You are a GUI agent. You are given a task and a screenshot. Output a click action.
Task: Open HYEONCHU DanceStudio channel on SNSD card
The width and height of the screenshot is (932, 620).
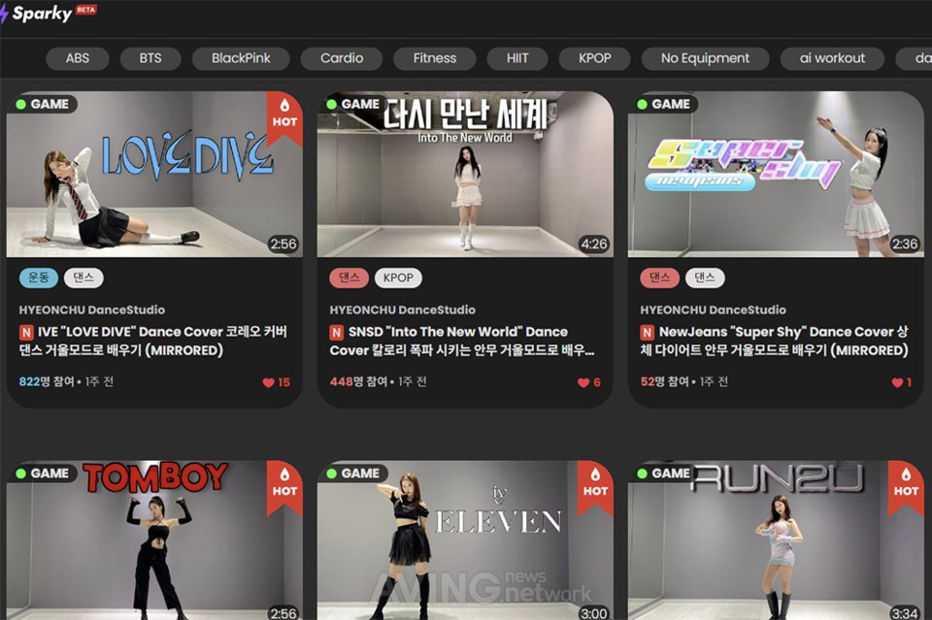402,310
